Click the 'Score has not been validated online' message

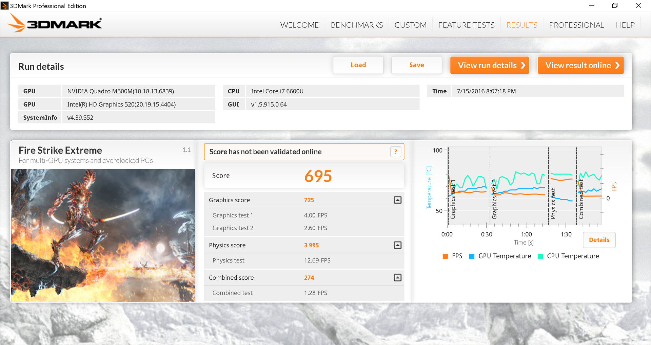point(265,152)
